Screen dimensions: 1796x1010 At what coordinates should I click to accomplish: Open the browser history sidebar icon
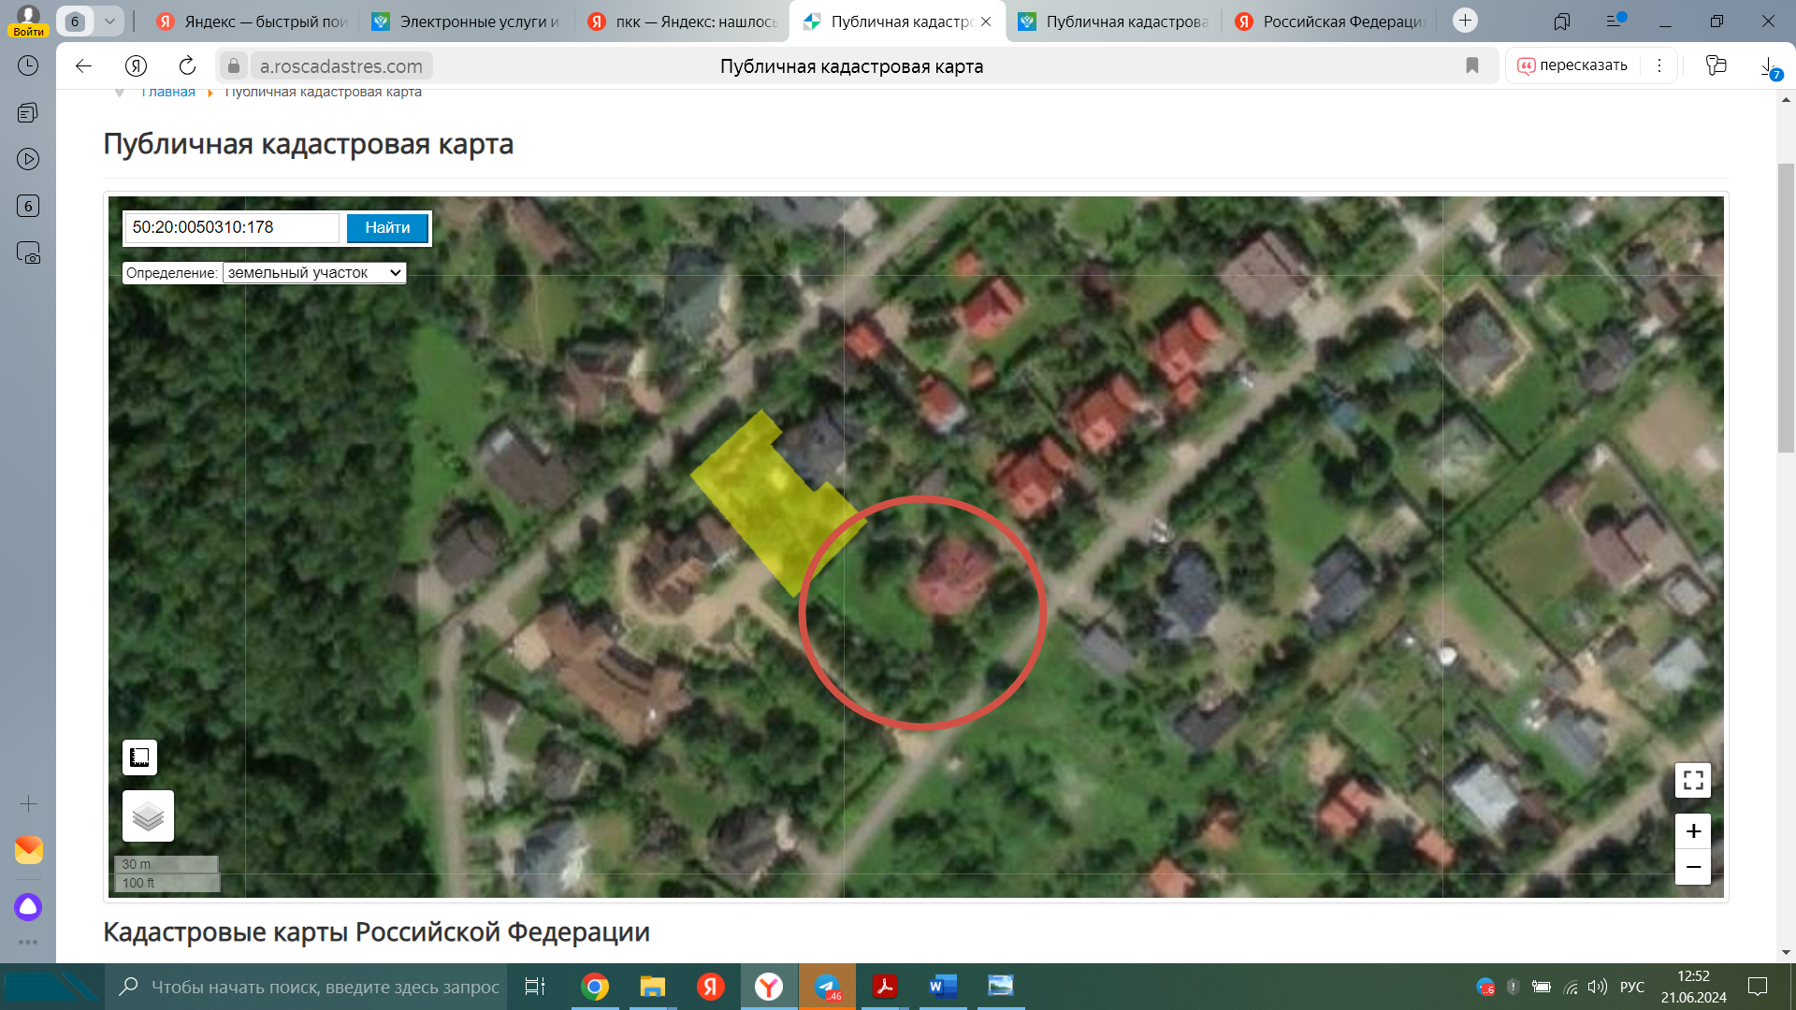pyautogui.click(x=28, y=65)
